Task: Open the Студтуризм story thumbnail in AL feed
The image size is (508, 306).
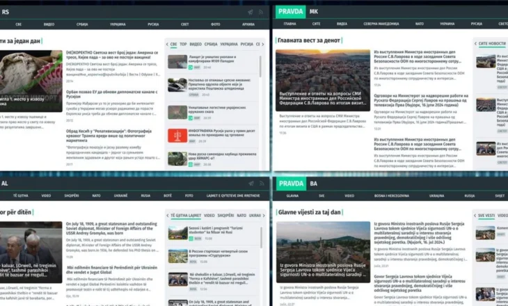Action: point(178,256)
